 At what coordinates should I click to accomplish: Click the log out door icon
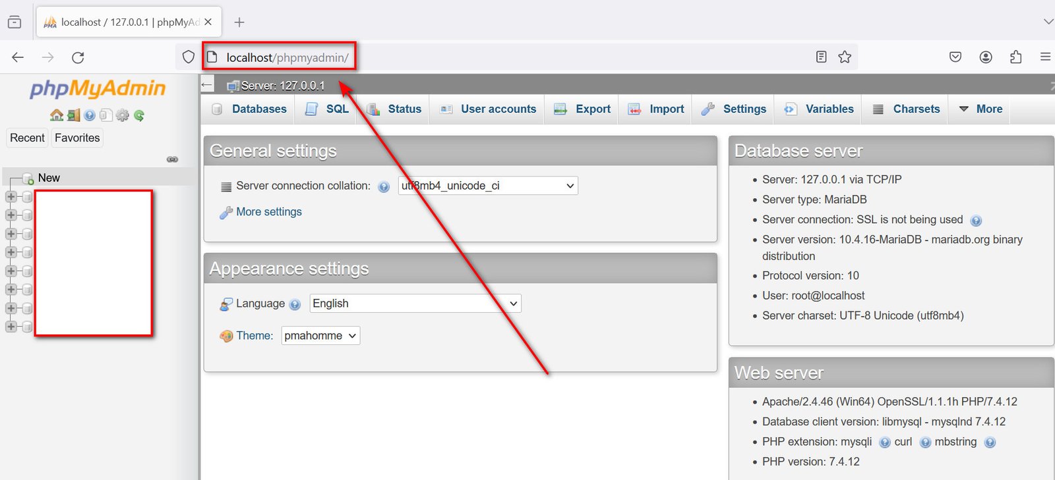(x=73, y=115)
